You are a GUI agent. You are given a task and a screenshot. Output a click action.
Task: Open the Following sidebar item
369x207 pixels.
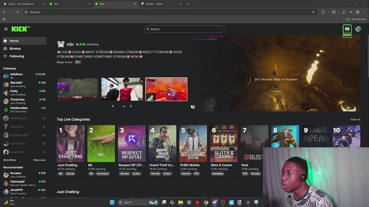pyautogui.click(x=24, y=56)
